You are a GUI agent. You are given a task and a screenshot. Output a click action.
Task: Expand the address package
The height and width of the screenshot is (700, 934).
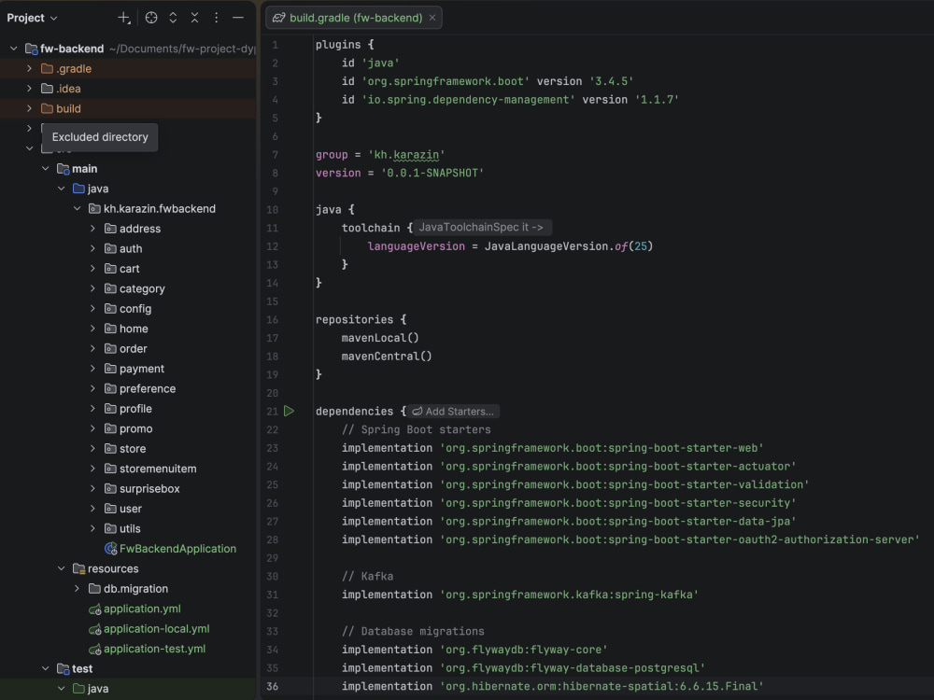point(92,229)
